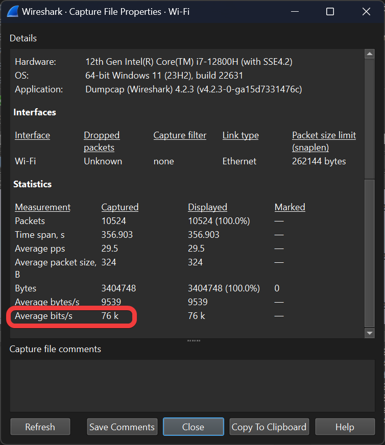
Task: Click the Close button at bottom
Action: (193, 427)
